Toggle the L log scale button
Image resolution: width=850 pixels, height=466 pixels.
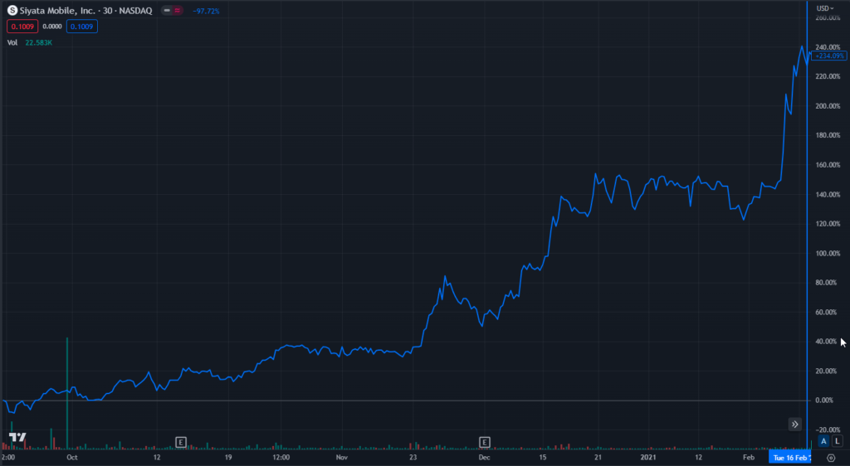pos(837,441)
